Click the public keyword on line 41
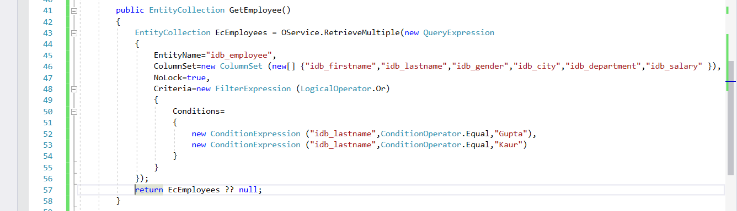This screenshot has height=211, width=737. pyautogui.click(x=130, y=10)
